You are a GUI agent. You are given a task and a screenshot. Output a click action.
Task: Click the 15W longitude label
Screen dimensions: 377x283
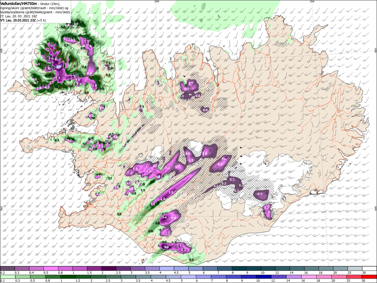[x=312, y=1]
